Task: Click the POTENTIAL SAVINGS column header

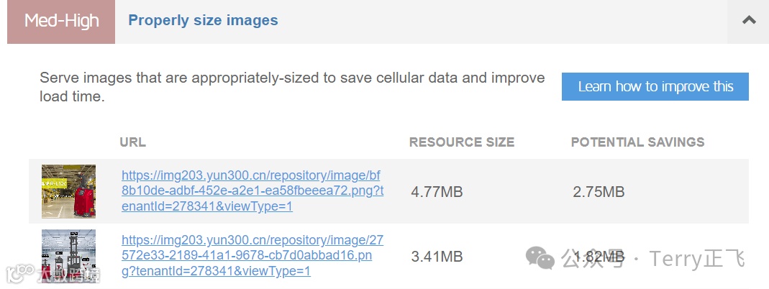Action: click(x=637, y=142)
